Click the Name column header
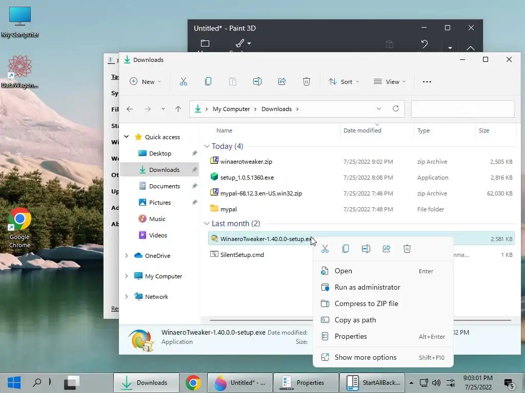Image resolution: width=525 pixels, height=393 pixels. (x=225, y=130)
